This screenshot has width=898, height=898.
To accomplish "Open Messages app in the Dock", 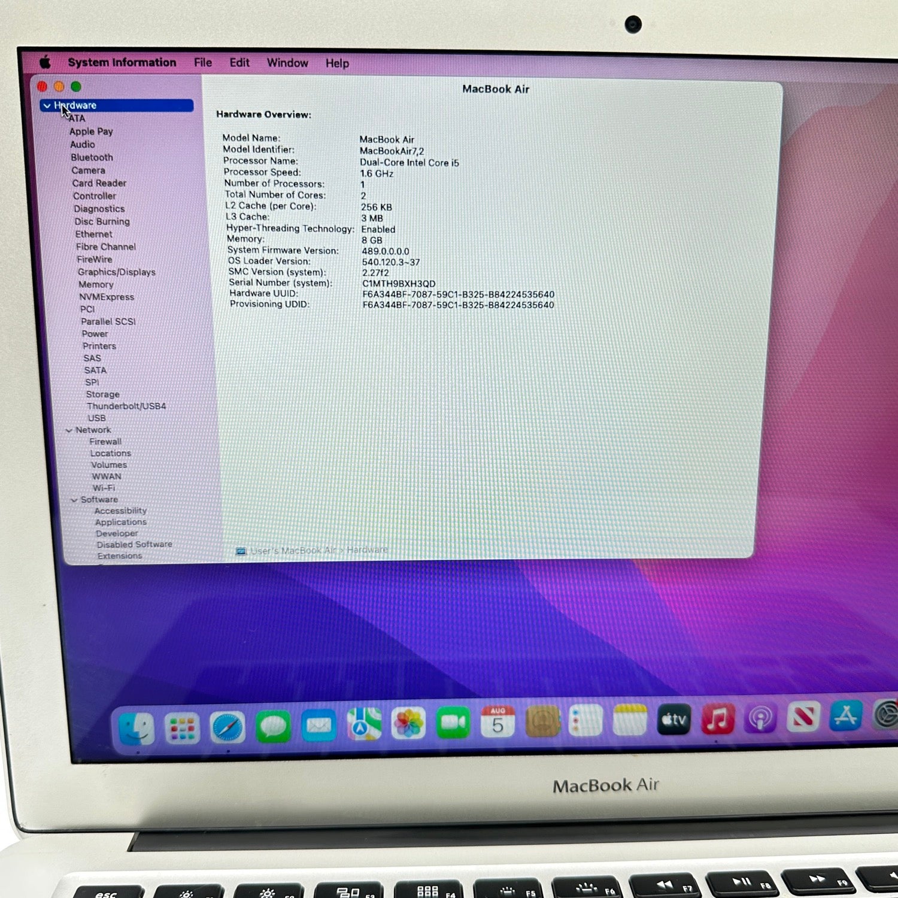I will [x=273, y=726].
